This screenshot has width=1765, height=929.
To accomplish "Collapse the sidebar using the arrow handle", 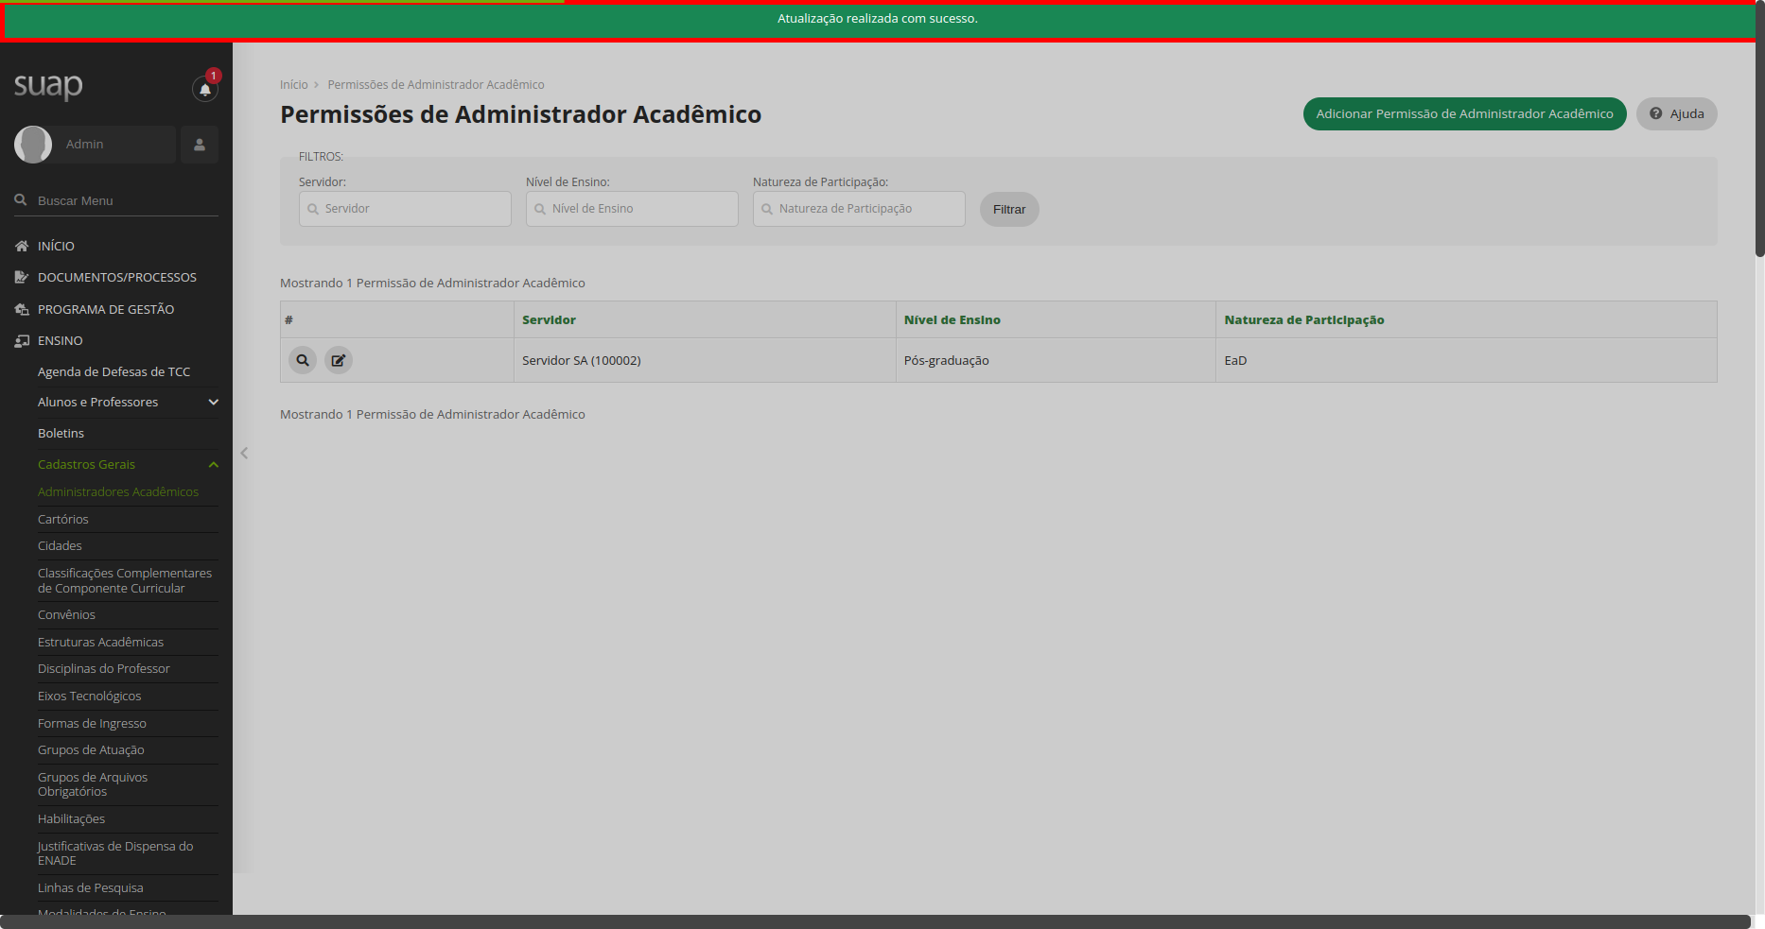I will click(244, 454).
